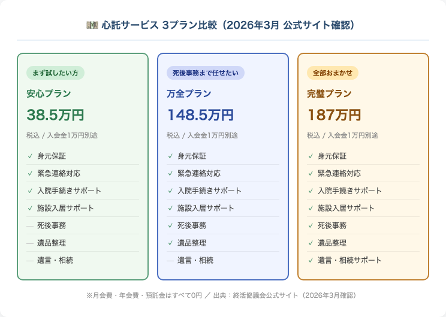Click the 遺品整理 text in the 完璧プラン card

click(x=332, y=243)
